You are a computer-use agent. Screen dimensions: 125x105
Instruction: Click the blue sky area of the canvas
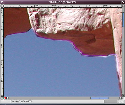[x=52, y=70]
